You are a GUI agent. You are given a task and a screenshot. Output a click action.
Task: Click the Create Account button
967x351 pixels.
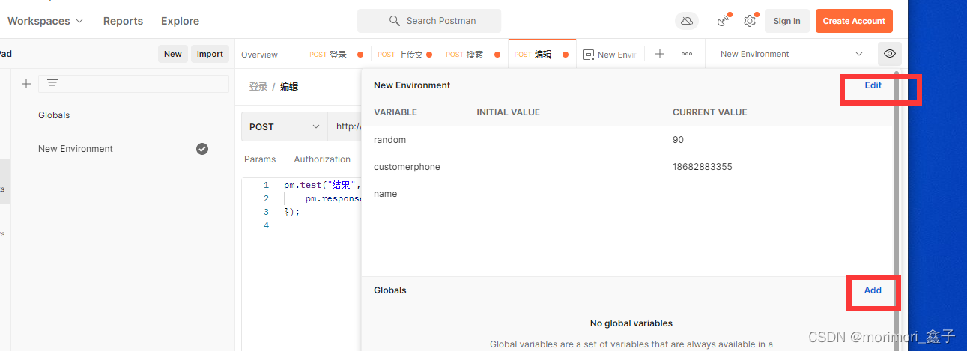(x=854, y=21)
